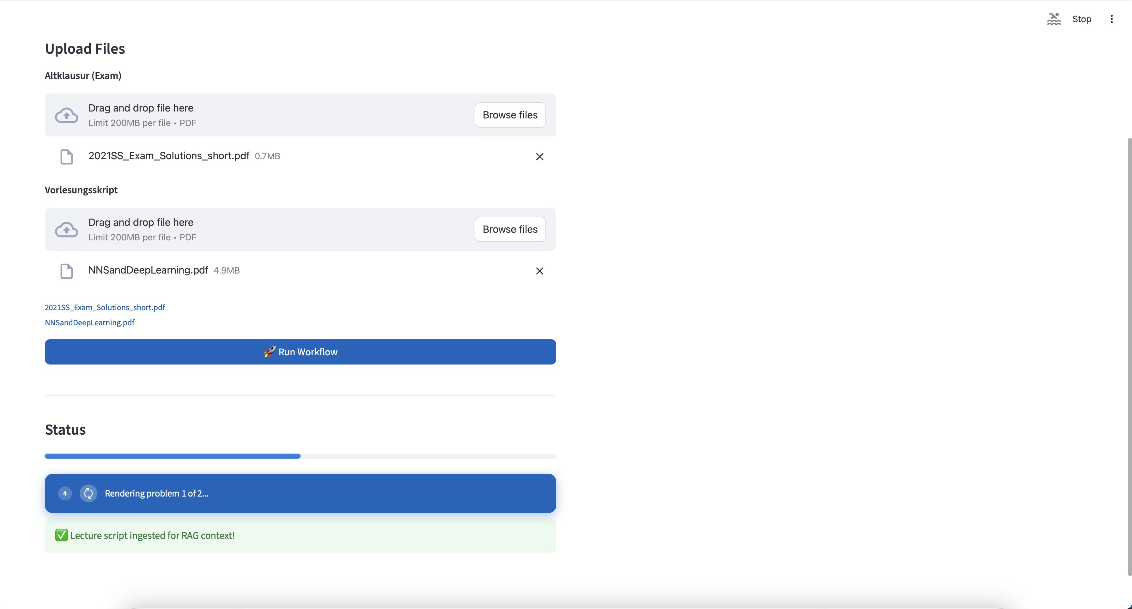Remove 2021SS_Exam_Solutions_short.pdf with the X
The width and height of the screenshot is (1132, 609).
pos(540,157)
